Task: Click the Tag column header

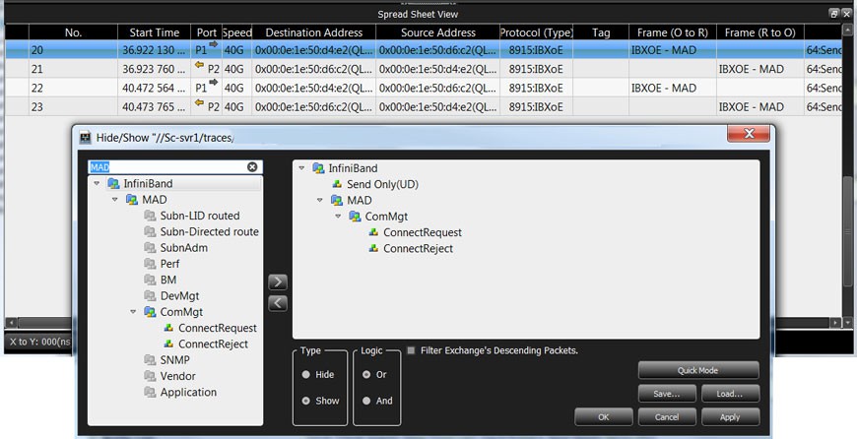Action: (601, 32)
